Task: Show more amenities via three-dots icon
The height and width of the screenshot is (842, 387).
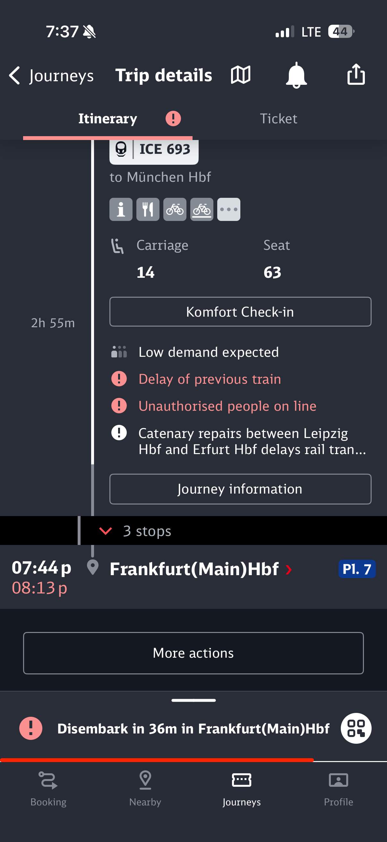Action: [x=228, y=209]
